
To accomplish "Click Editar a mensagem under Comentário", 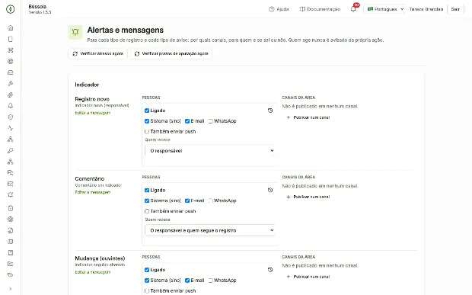I will pos(93,192).
